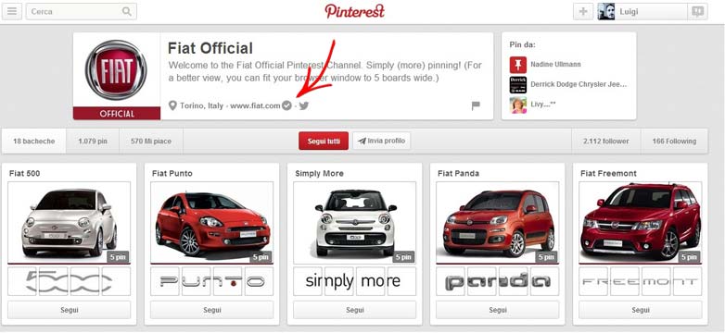Follow the Fiat Panda board
This screenshot has width=725, height=333.
point(498,310)
